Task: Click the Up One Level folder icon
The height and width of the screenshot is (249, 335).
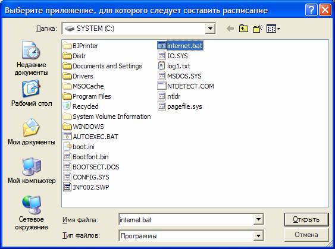Action: (243, 29)
